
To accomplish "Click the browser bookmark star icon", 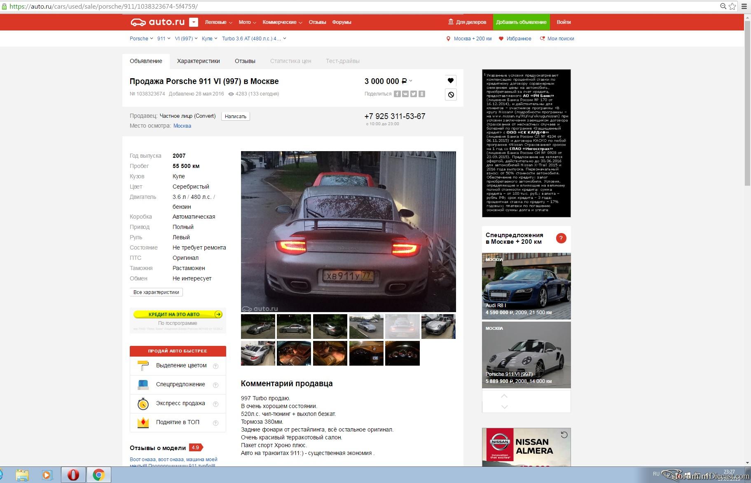I will 732,6.
